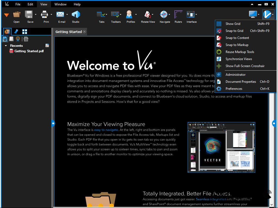Click the scrollbar down arrow

tap(272, 205)
